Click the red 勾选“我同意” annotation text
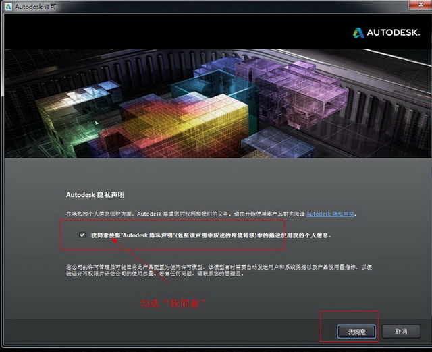Screen dimensions: 432x352 171,303
